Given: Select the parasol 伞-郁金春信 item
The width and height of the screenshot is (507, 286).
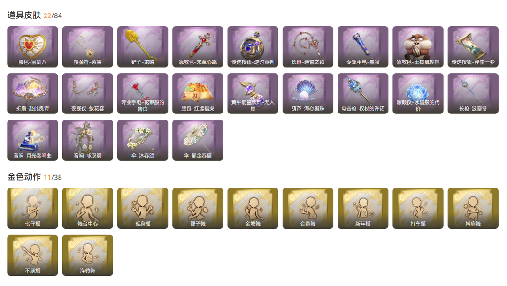Looking at the screenshot, I should click(x=198, y=140).
